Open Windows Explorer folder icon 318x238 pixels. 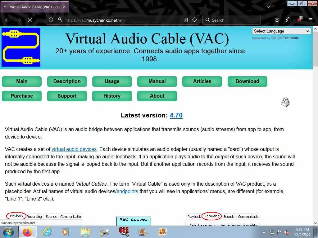pos(85,232)
